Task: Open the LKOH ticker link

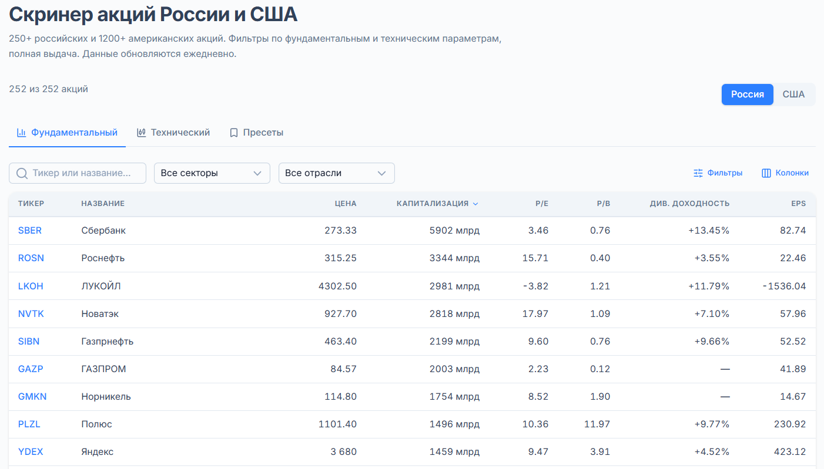Action: tap(31, 286)
